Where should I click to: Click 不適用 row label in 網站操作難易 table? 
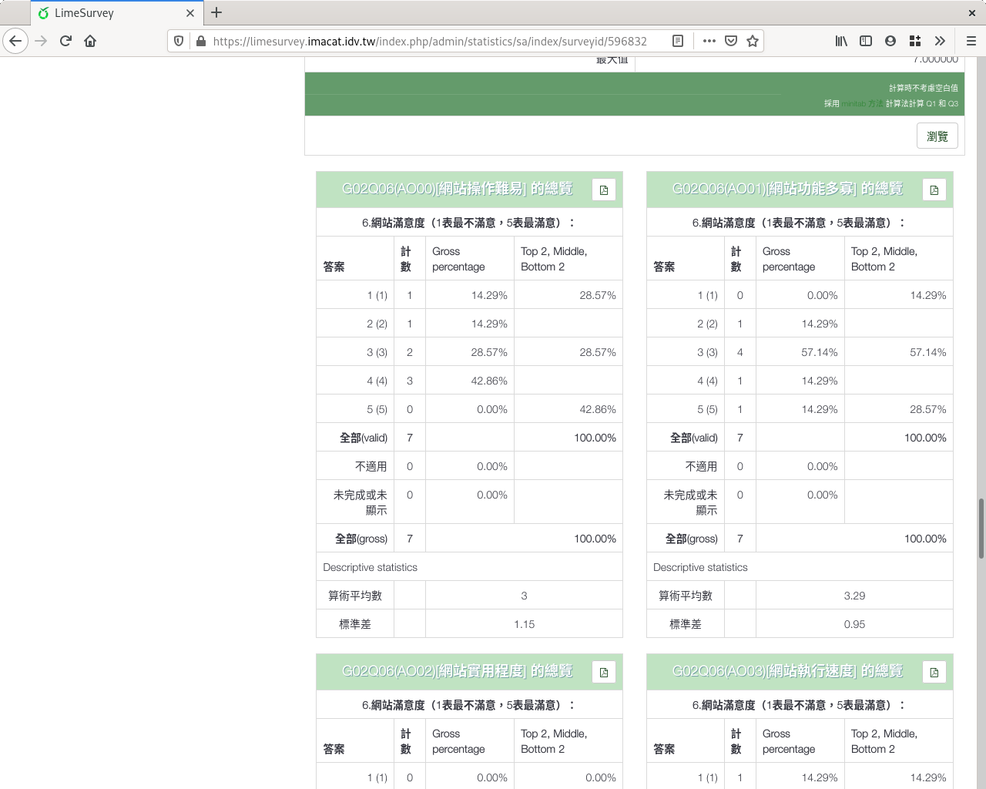coord(371,466)
